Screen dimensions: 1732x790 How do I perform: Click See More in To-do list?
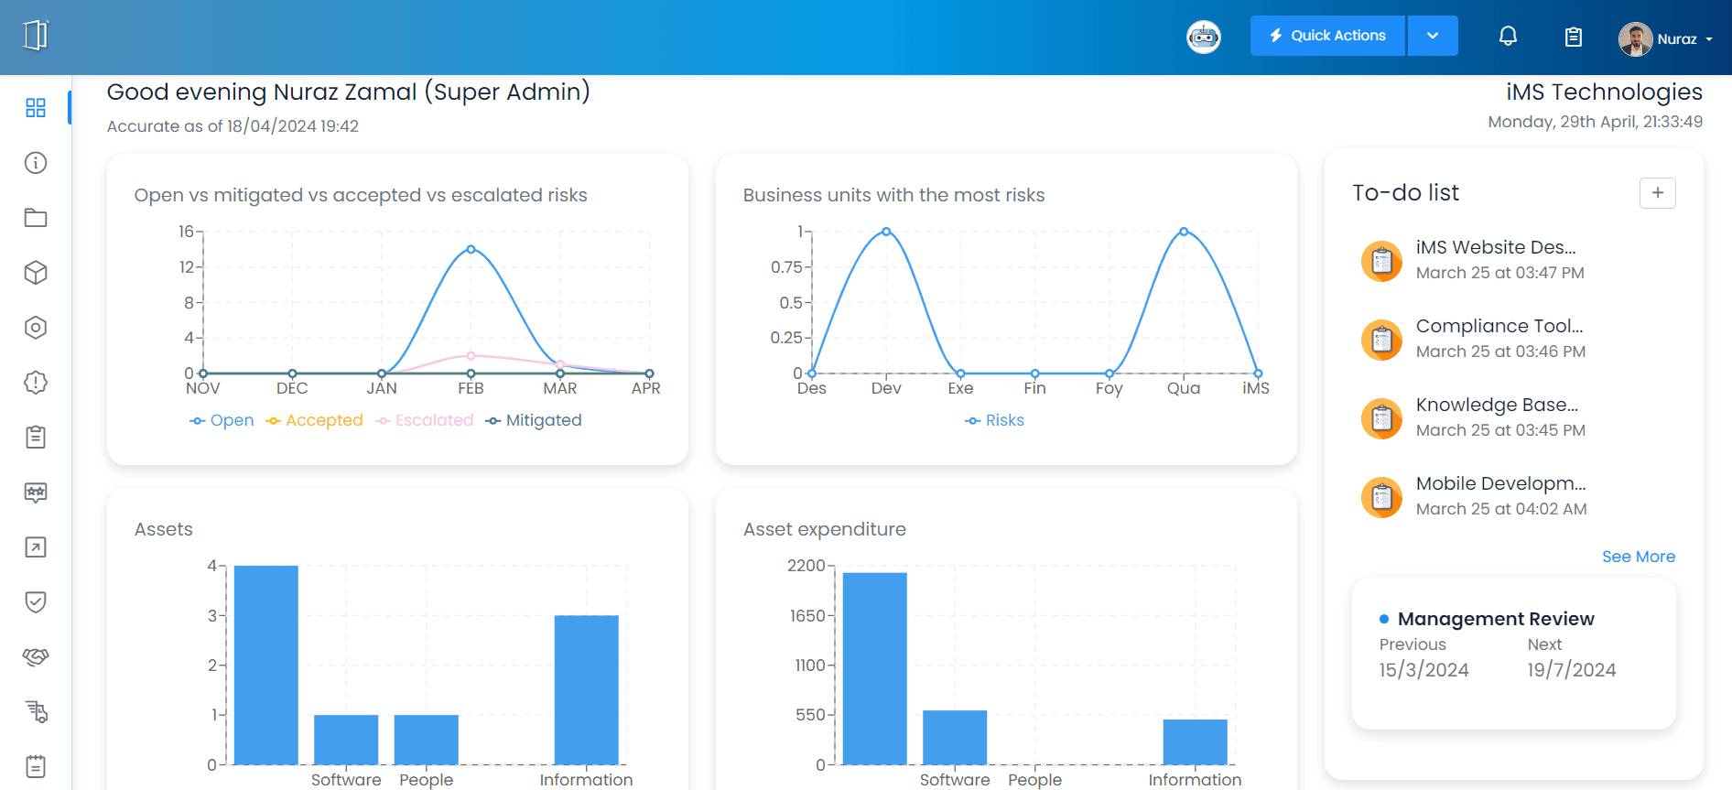[1638, 557]
